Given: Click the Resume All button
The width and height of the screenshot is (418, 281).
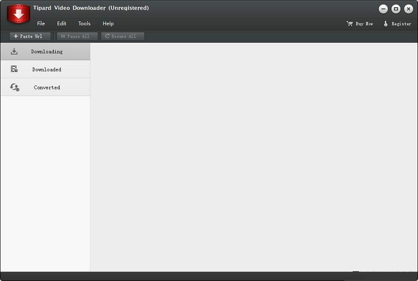Looking at the screenshot, I should coord(123,36).
